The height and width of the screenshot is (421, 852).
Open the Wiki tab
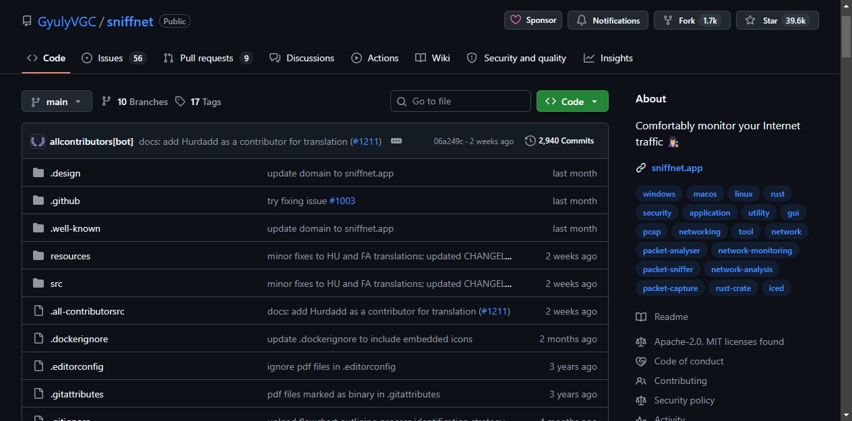click(433, 58)
